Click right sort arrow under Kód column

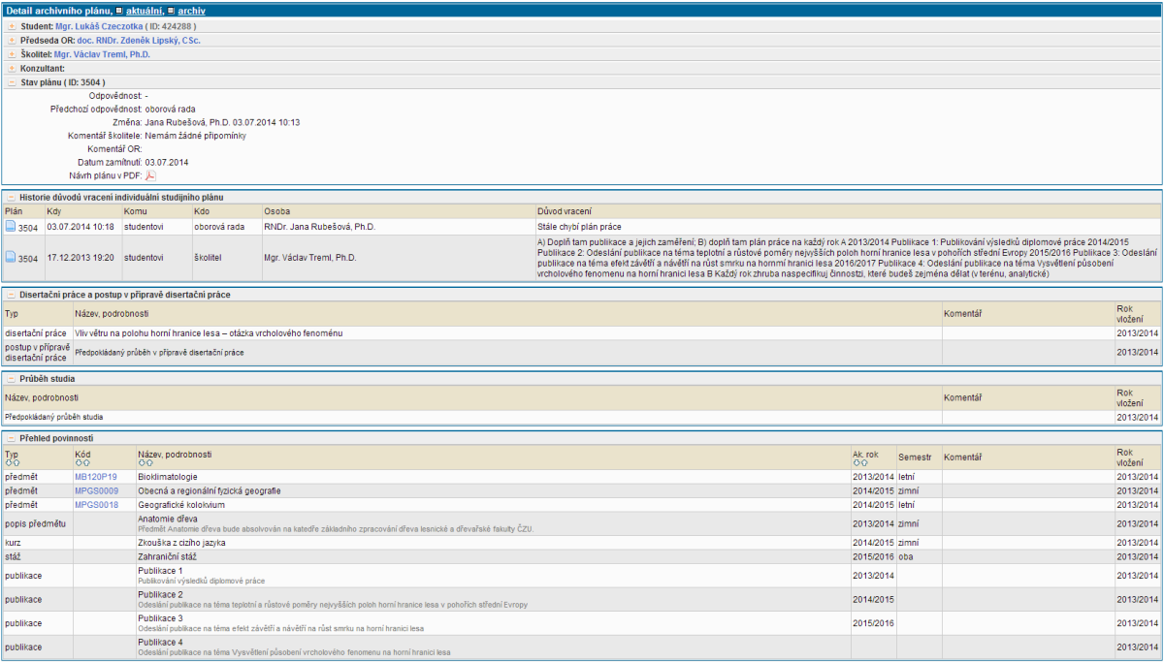tap(86, 462)
